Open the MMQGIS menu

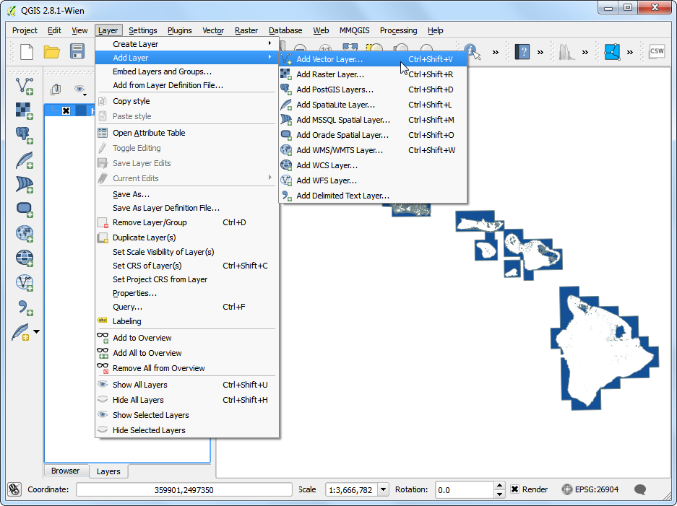(355, 30)
